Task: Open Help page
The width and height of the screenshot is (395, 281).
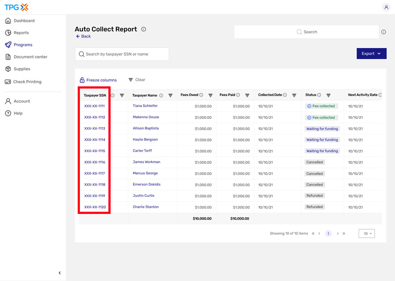Action: tap(14, 113)
